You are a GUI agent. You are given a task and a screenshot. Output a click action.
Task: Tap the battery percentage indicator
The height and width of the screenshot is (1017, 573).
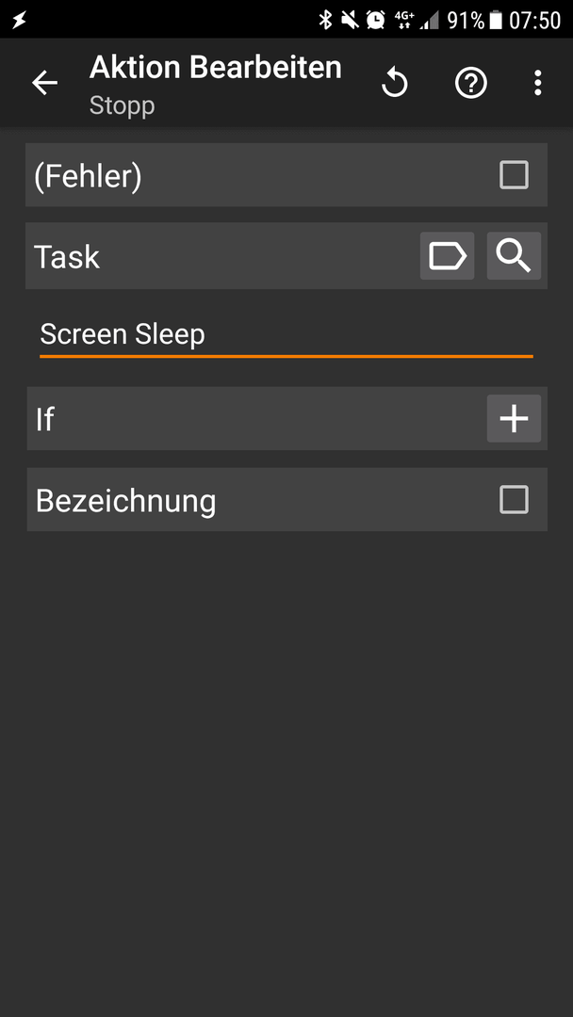click(x=466, y=20)
